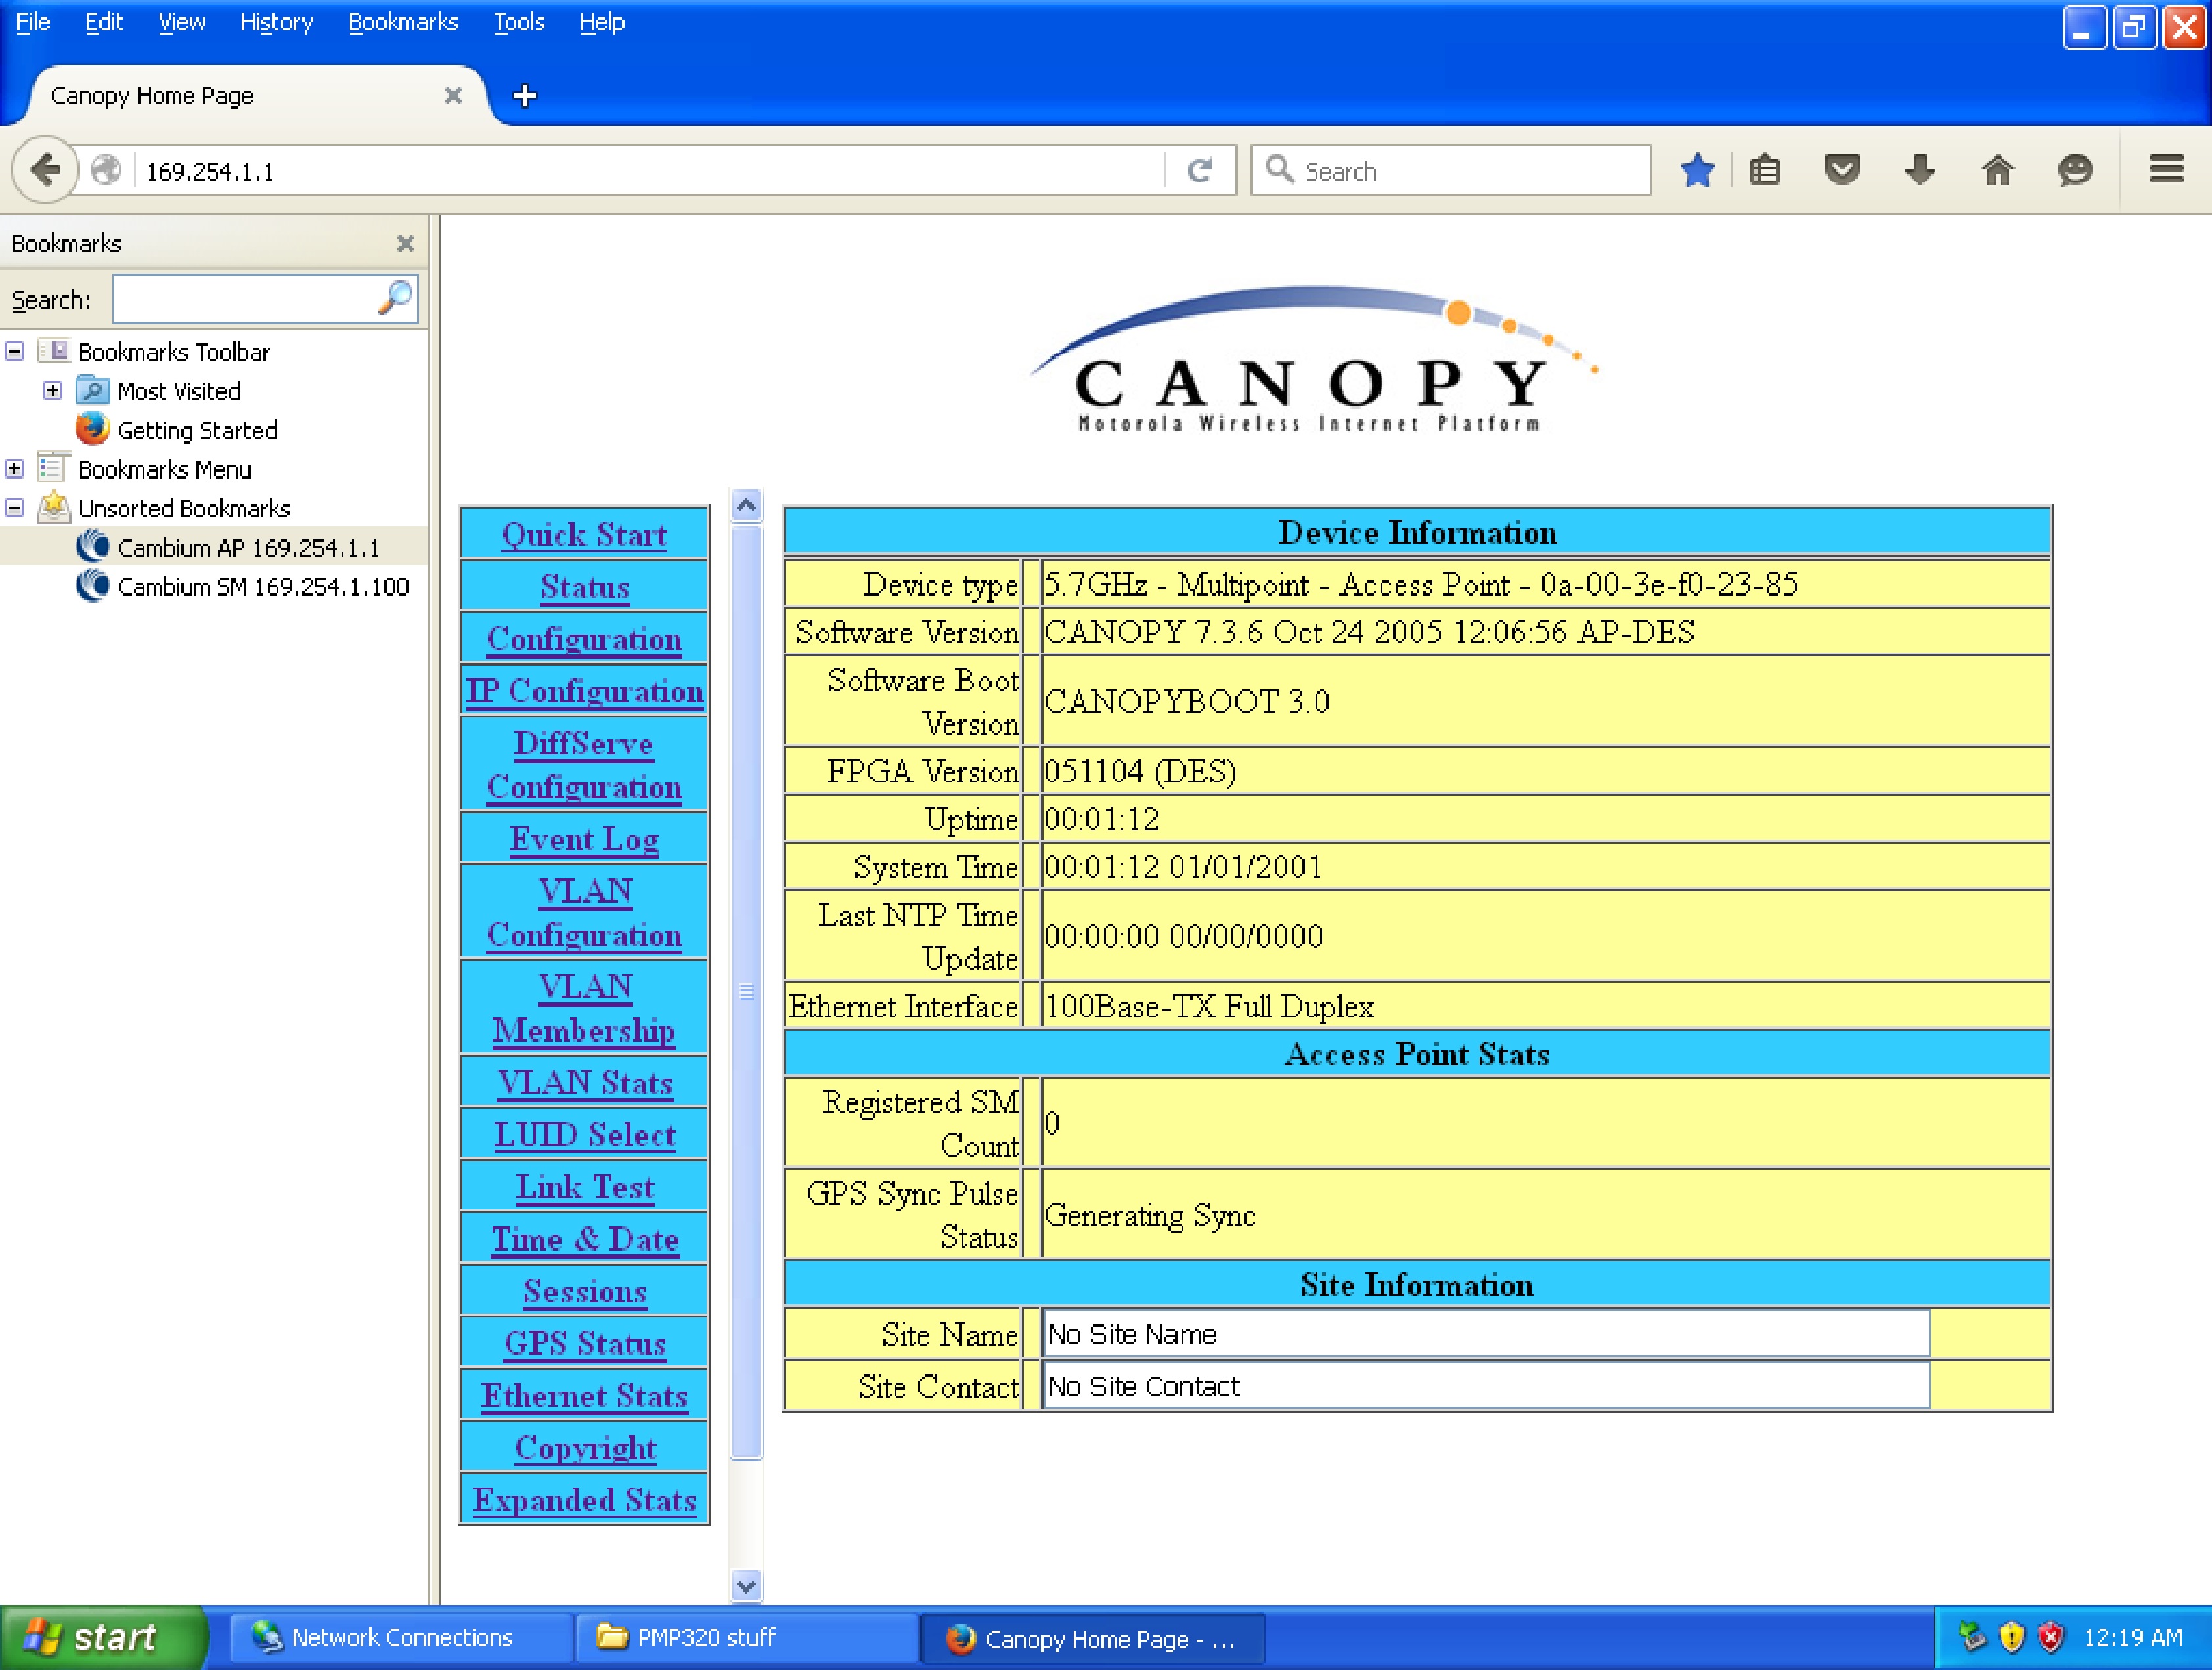Open the Status link

pyautogui.click(x=585, y=587)
